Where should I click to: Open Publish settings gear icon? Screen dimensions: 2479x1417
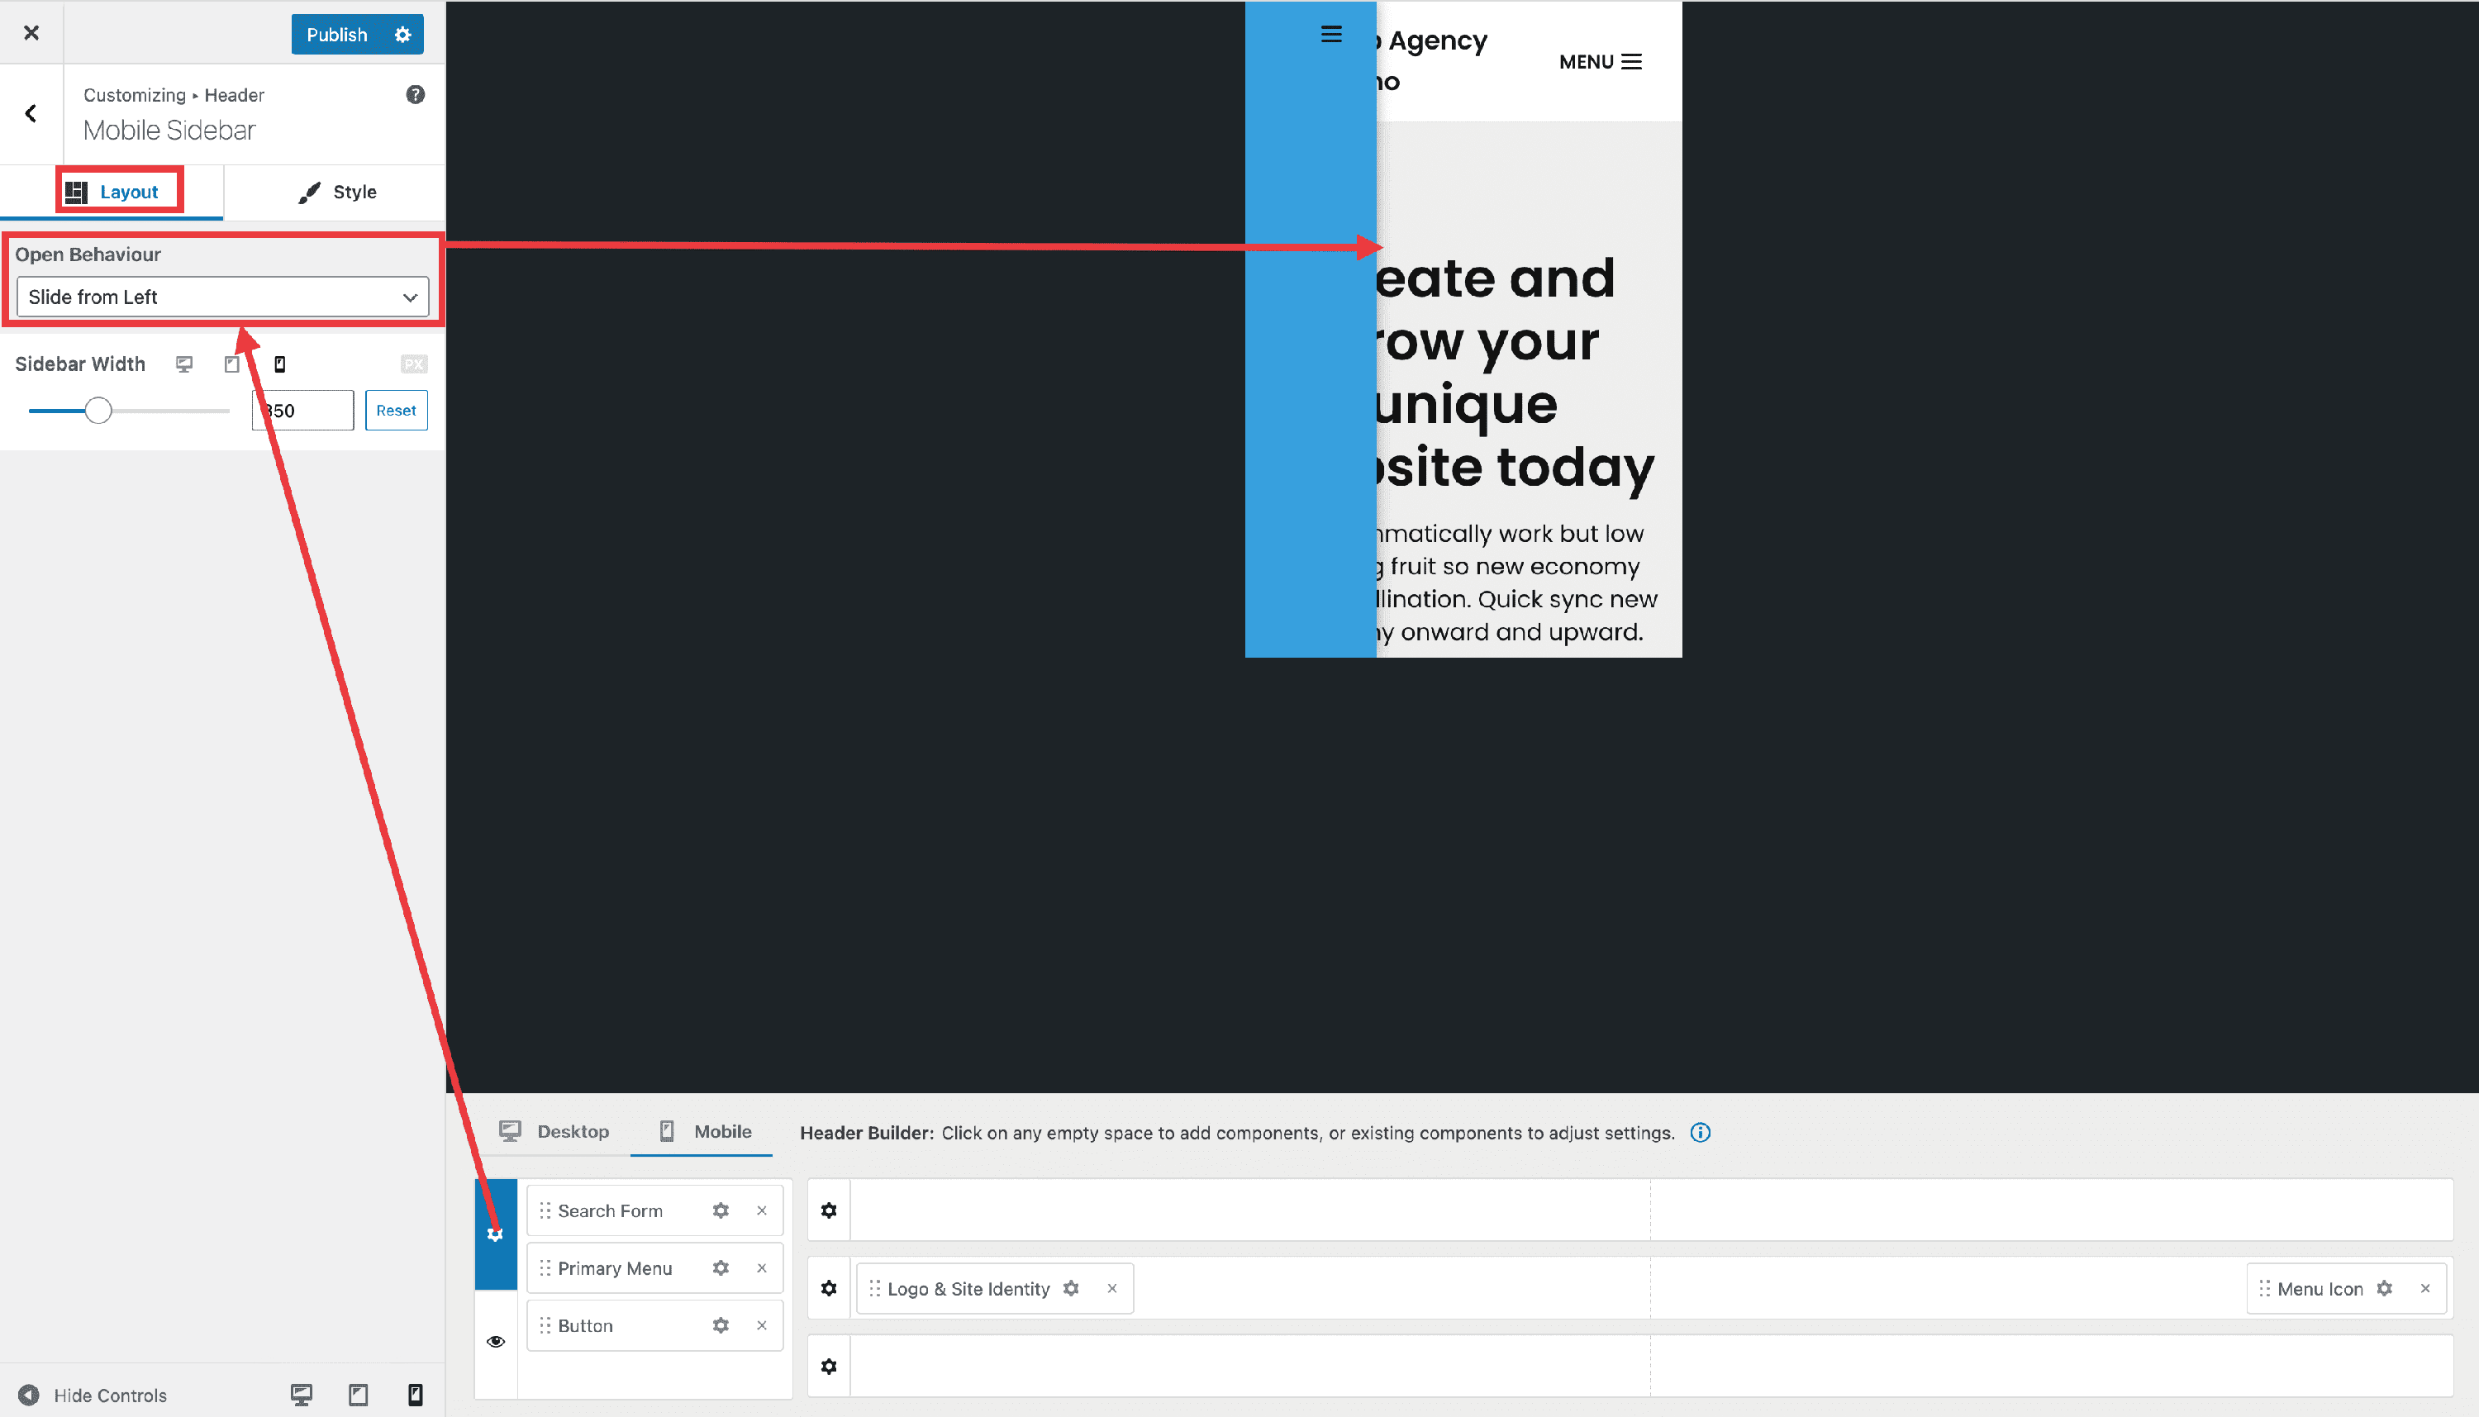coord(403,35)
